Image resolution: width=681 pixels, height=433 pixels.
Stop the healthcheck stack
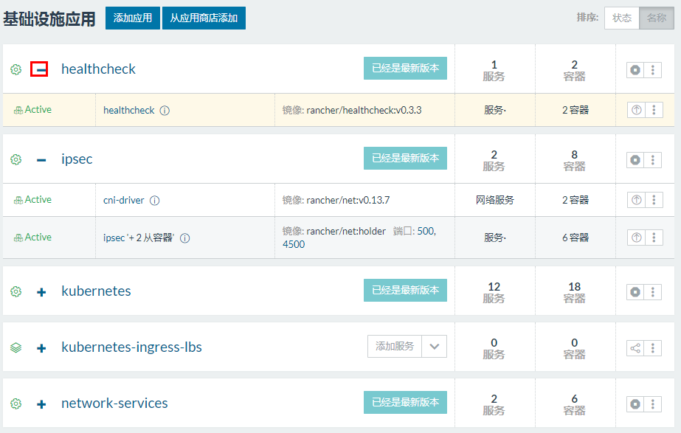[x=635, y=69]
